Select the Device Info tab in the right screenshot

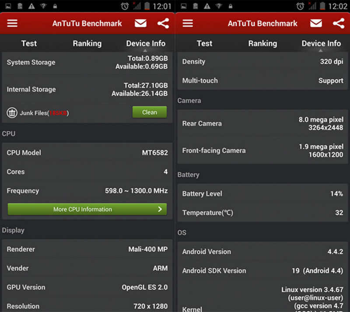321,43
